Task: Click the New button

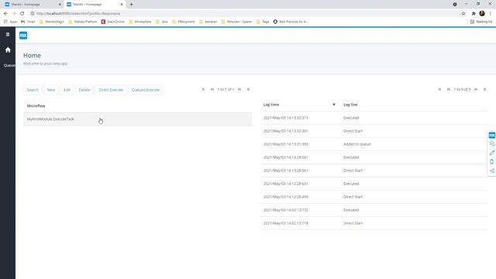Action: click(51, 90)
